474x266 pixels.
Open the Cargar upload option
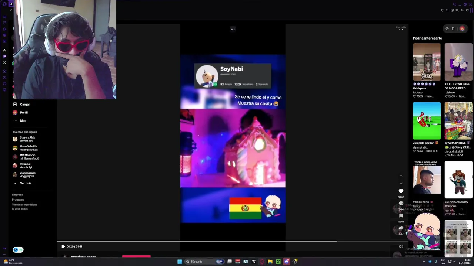coord(21,105)
